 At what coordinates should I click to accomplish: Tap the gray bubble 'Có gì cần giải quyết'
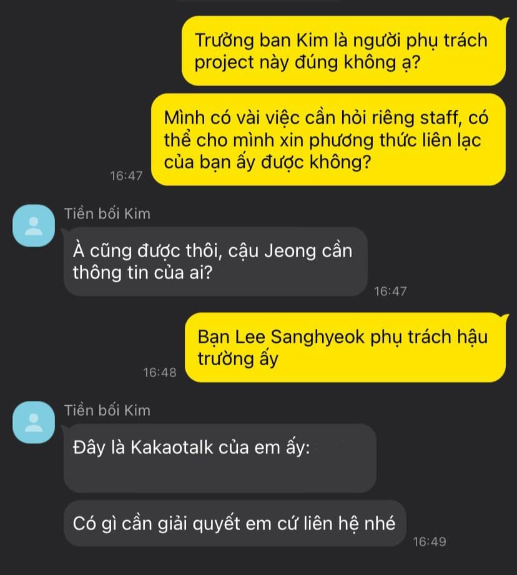point(235,523)
